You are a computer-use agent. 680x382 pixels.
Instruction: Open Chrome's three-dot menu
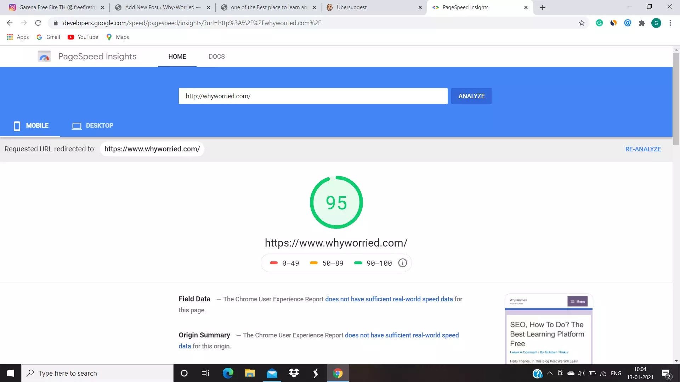click(670, 23)
